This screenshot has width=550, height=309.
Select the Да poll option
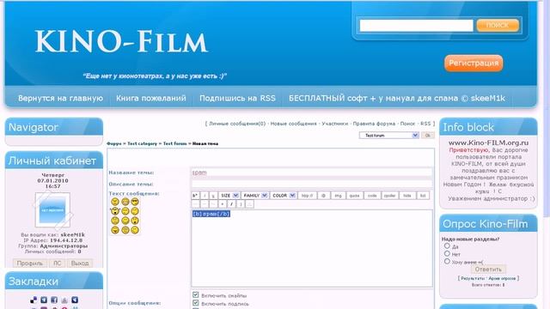tap(447, 246)
